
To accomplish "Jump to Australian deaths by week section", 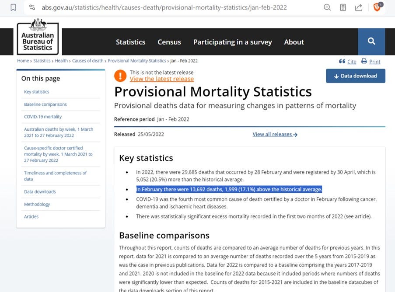I will pos(59,132).
